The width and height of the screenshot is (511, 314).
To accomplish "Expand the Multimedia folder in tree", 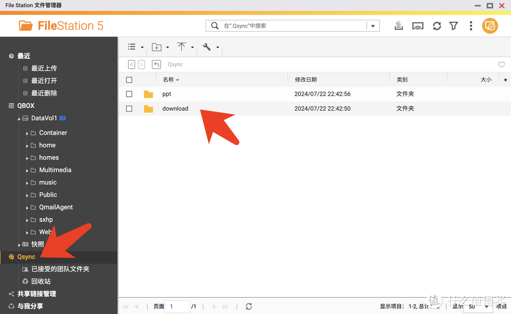I will coord(27,170).
